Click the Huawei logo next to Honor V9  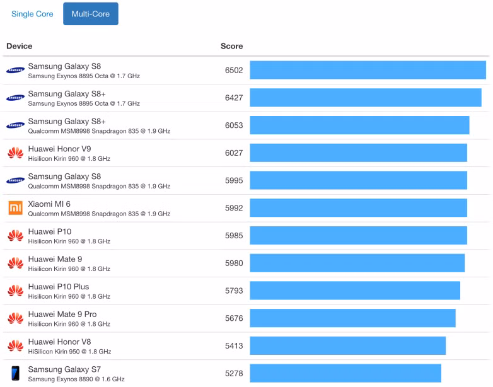16,153
